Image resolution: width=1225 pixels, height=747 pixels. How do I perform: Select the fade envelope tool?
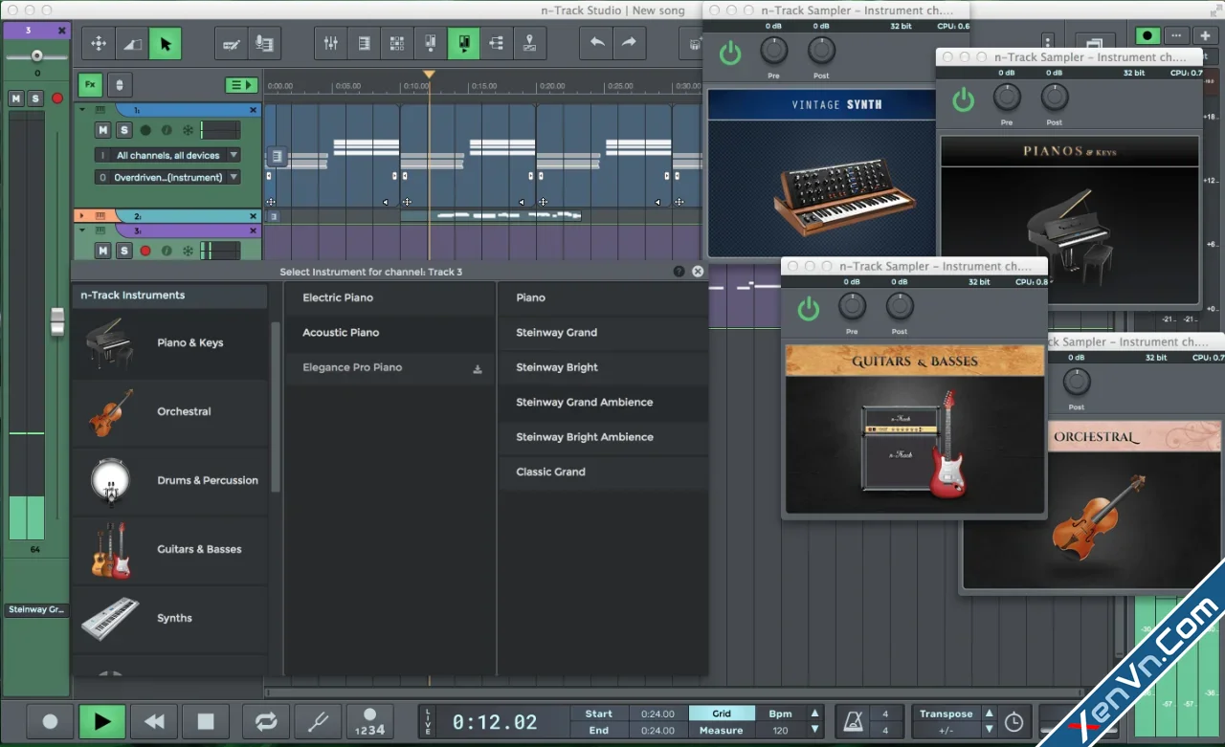[132, 43]
